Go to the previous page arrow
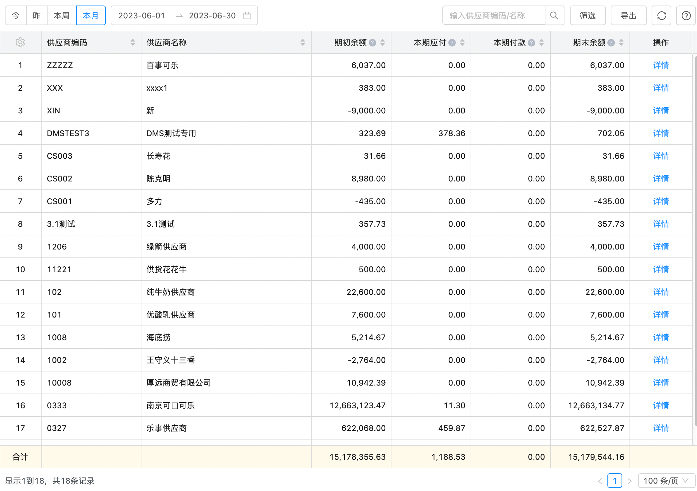Screen dimensions: 697x491 600,481
